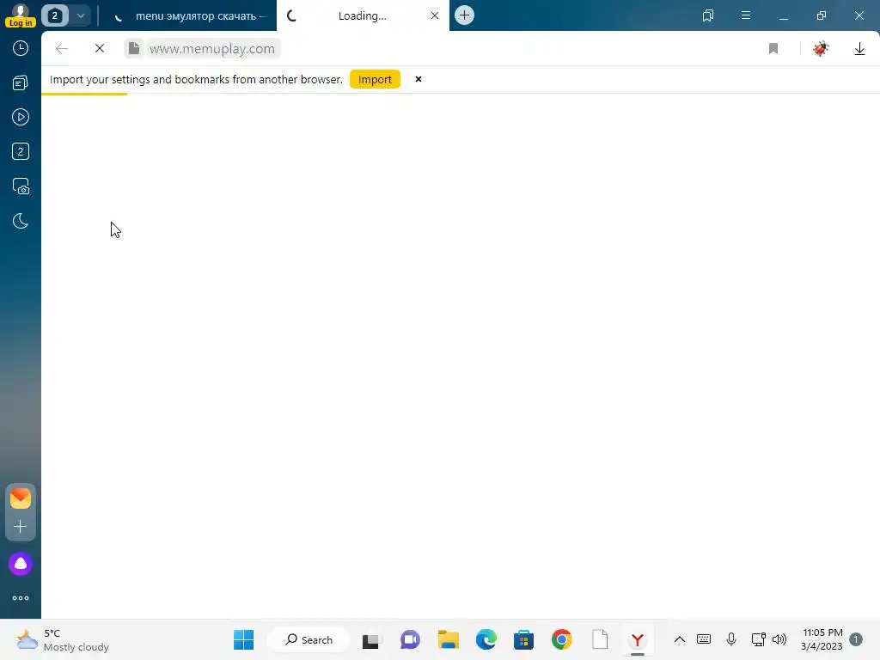Viewport: 880px width, 660px height.
Task: Open Teams Chat from taskbar
Action: point(410,639)
